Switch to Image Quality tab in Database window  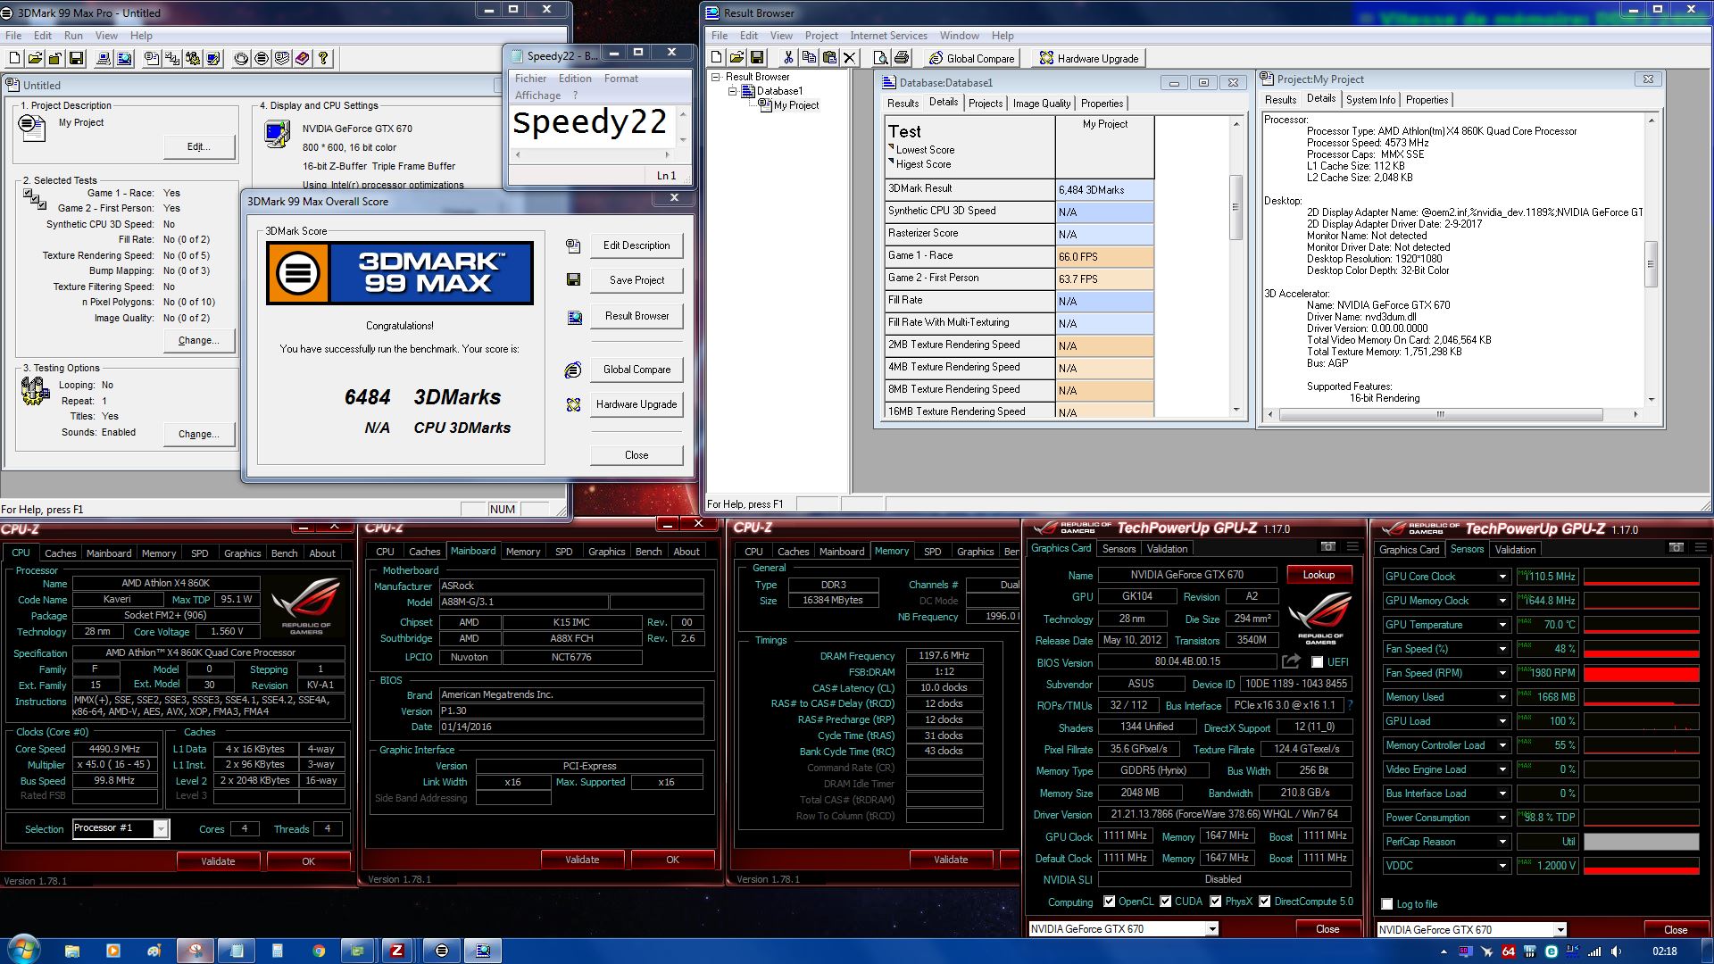(x=1041, y=104)
